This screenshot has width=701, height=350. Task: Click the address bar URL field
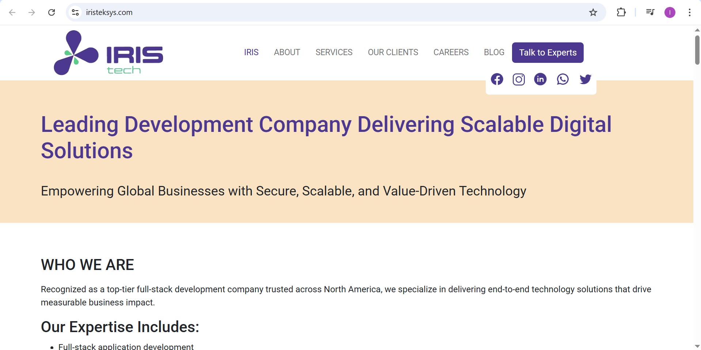coord(292,12)
